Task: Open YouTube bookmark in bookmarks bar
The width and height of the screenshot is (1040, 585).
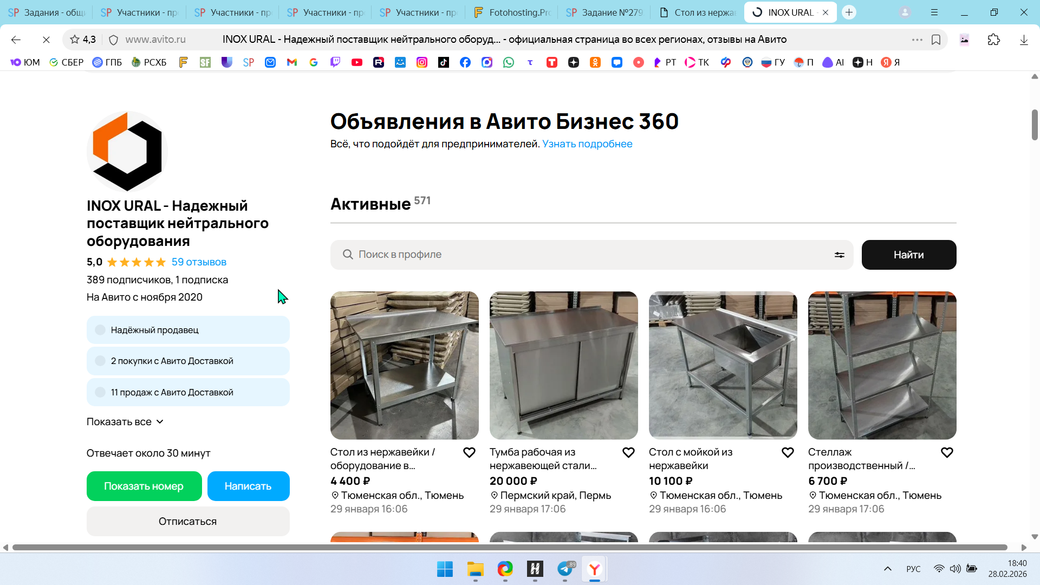Action: [356, 62]
